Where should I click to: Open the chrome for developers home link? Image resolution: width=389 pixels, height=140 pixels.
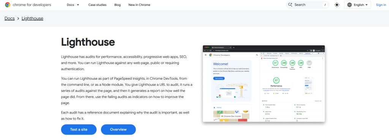pos(28,5)
